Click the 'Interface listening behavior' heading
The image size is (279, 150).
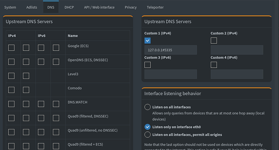[x=173, y=94]
